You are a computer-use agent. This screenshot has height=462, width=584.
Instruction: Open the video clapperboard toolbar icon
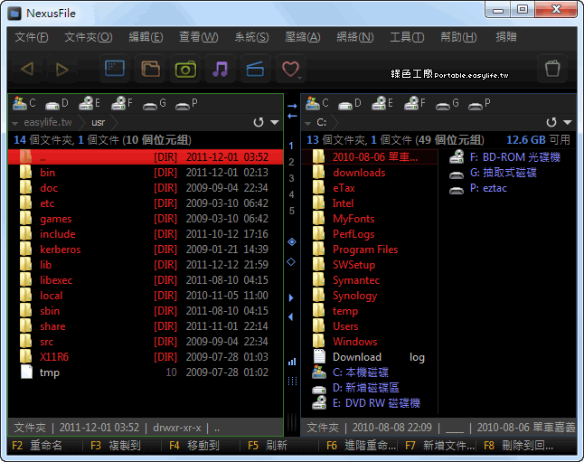(x=256, y=69)
